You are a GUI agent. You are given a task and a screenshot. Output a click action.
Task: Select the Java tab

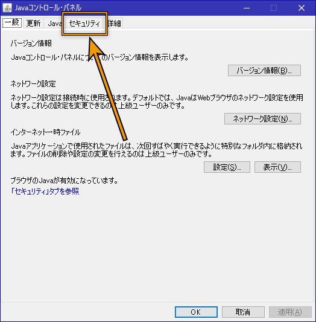tap(54, 23)
